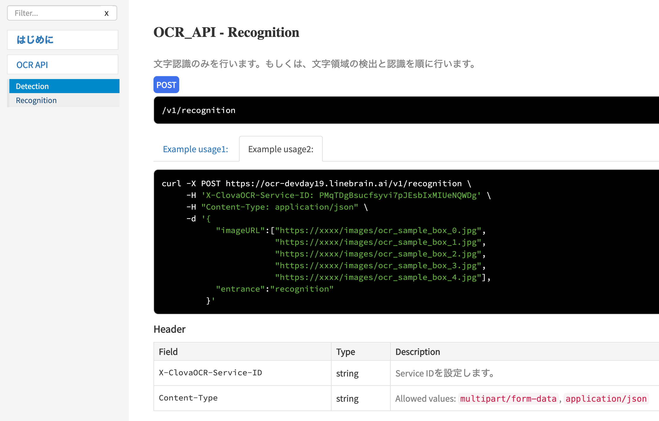Select Recognition in the sidebar

coord(64,100)
